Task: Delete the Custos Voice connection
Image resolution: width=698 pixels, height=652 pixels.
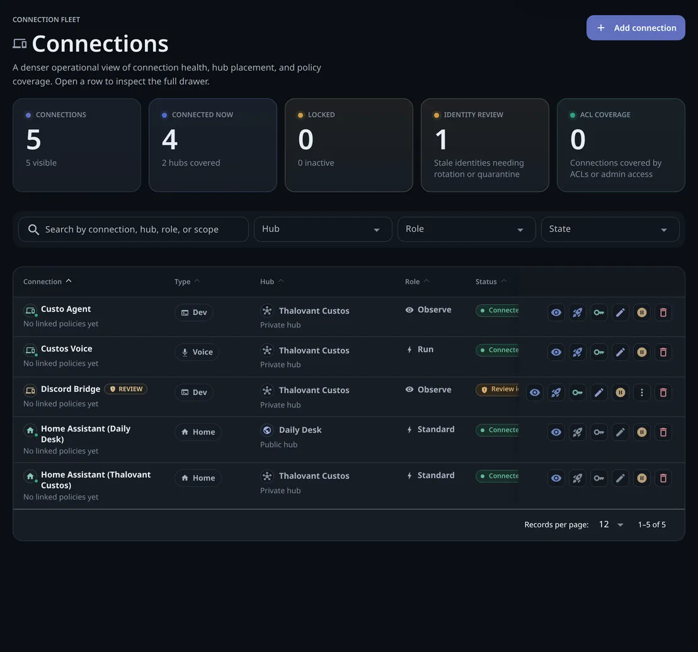Action: (663, 352)
